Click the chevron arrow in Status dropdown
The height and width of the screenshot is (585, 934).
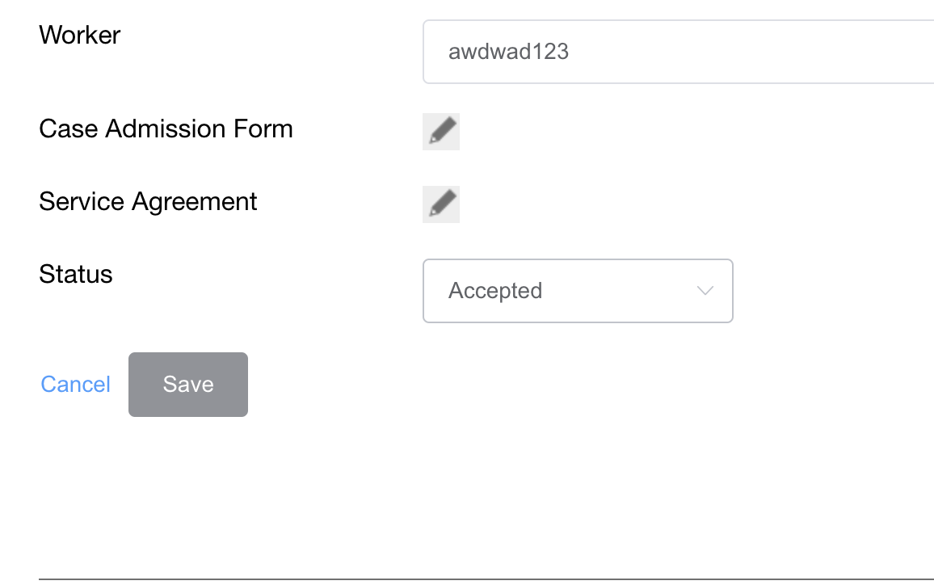pos(705,291)
